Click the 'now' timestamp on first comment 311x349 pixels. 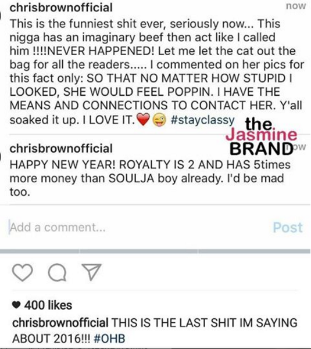tap(296, 6)
